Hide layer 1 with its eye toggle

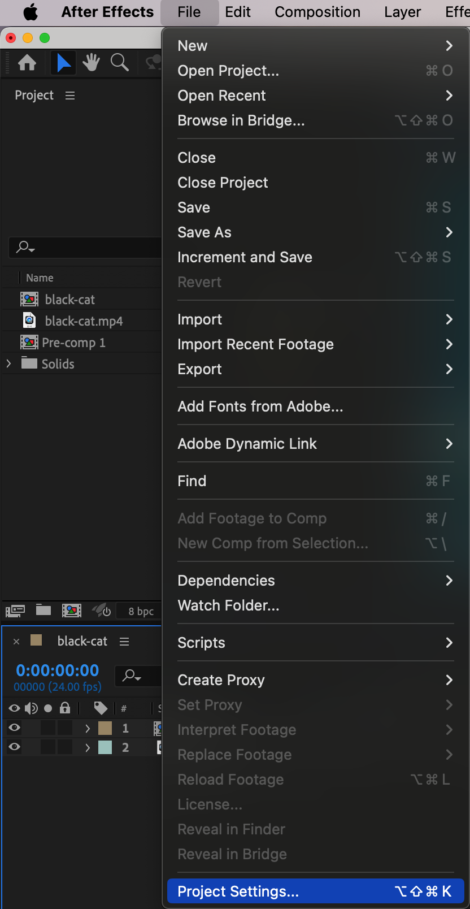tap(14, 728)
